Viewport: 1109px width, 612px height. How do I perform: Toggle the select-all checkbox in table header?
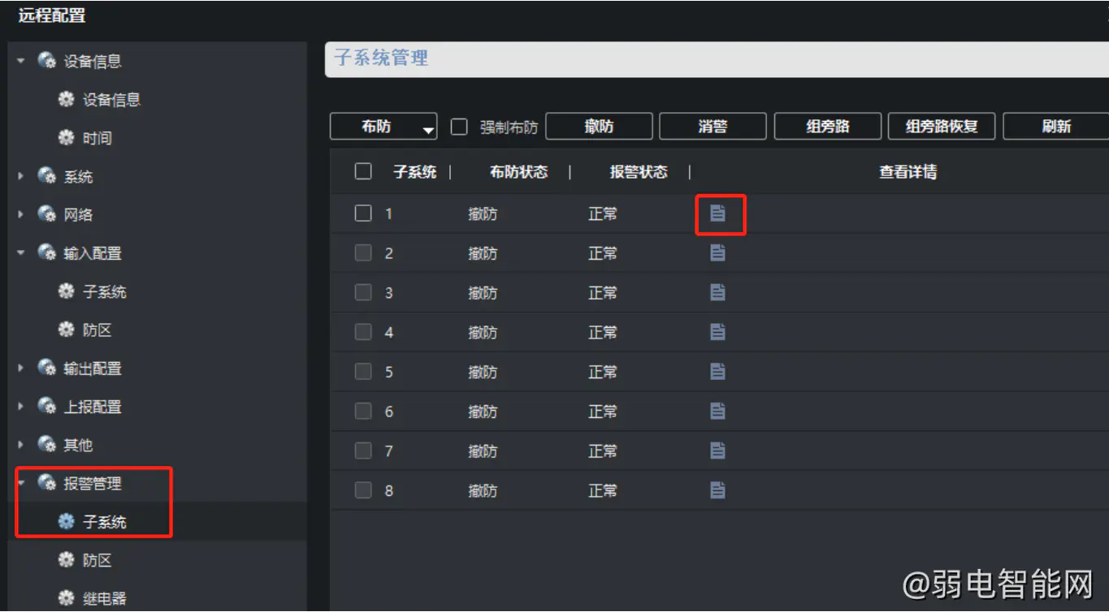(363, 171)
